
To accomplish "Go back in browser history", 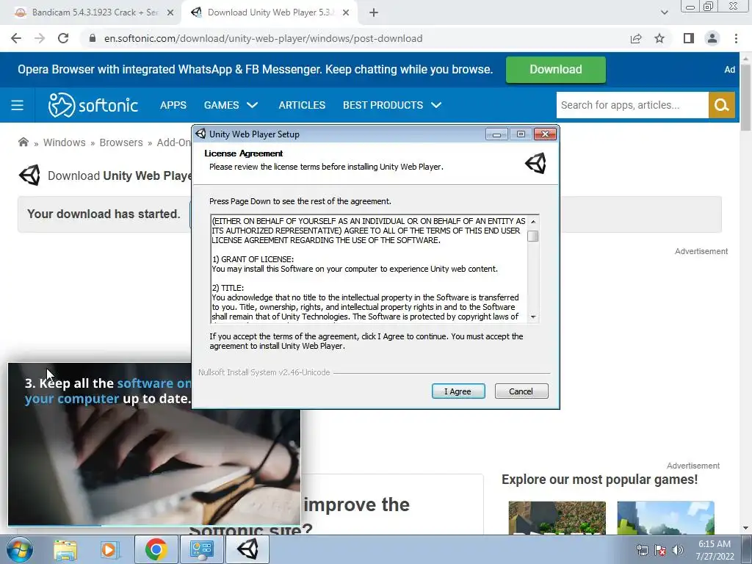I will point(16,38).
